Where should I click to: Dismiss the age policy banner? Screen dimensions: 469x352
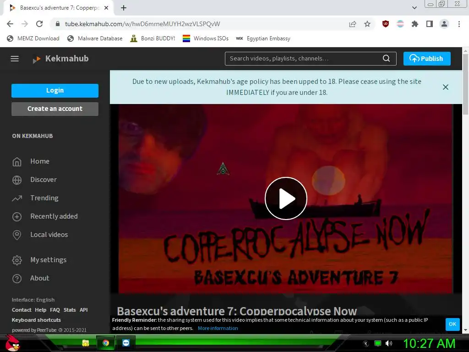pos(445,87)
